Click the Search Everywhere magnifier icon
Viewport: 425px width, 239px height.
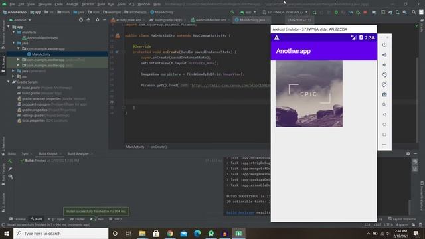414,12
